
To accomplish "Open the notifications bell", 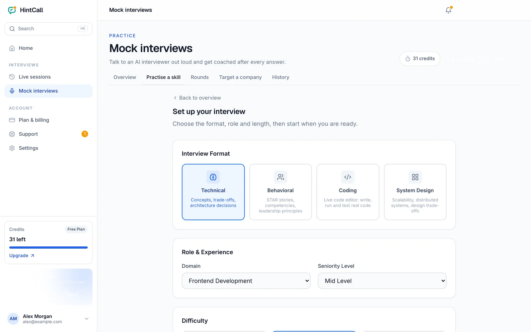I will 448,10.
